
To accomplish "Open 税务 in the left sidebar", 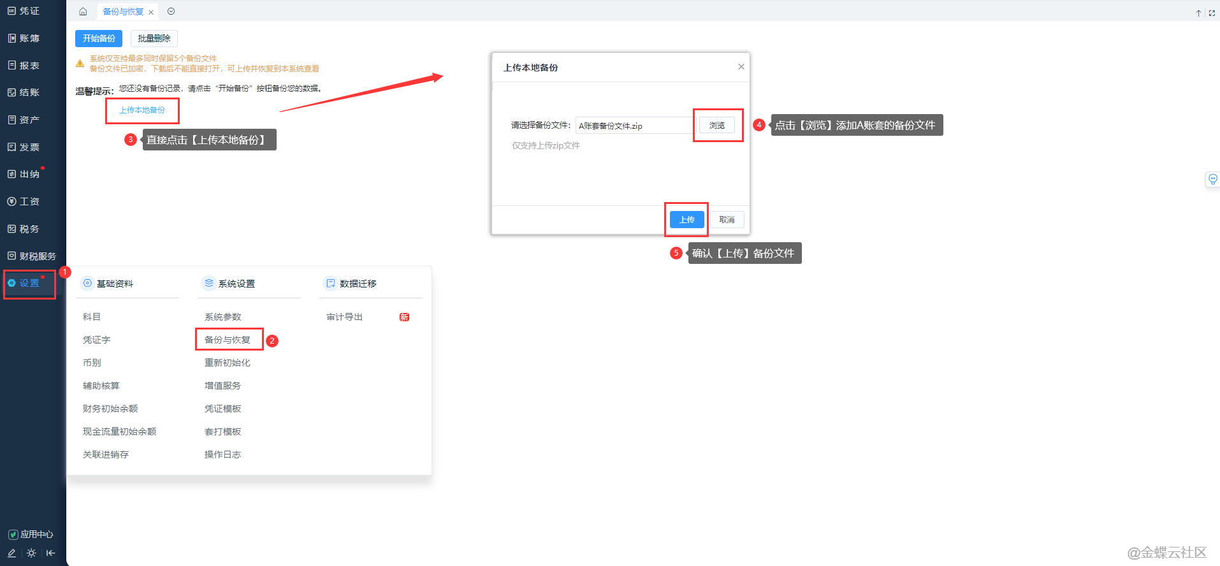I will click(x=24, y=229).
